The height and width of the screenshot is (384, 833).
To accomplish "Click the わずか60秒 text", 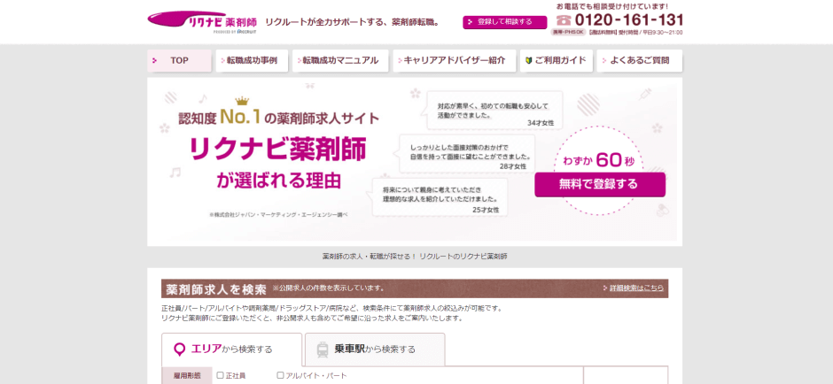I will pyautogui.click(x=599, y=159).
